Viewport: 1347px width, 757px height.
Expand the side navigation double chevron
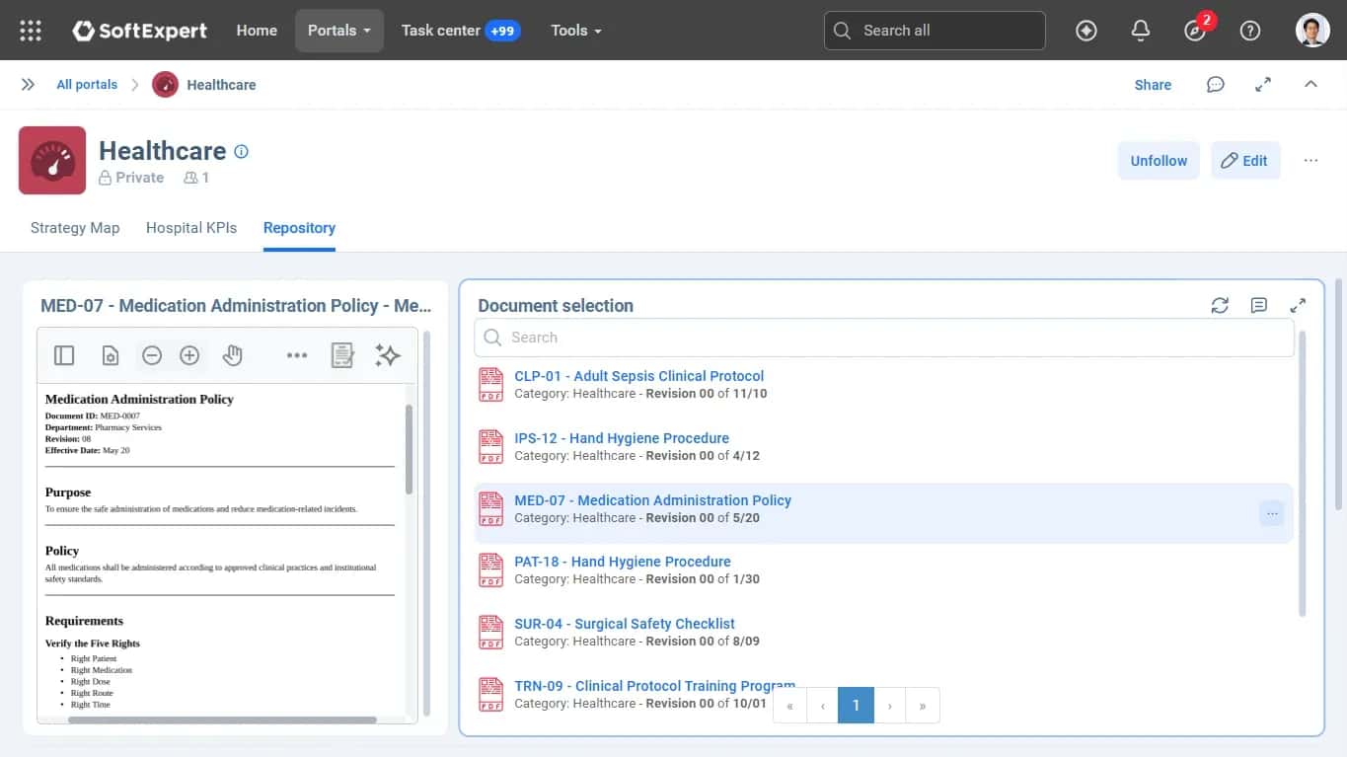[x=28, y=85]
